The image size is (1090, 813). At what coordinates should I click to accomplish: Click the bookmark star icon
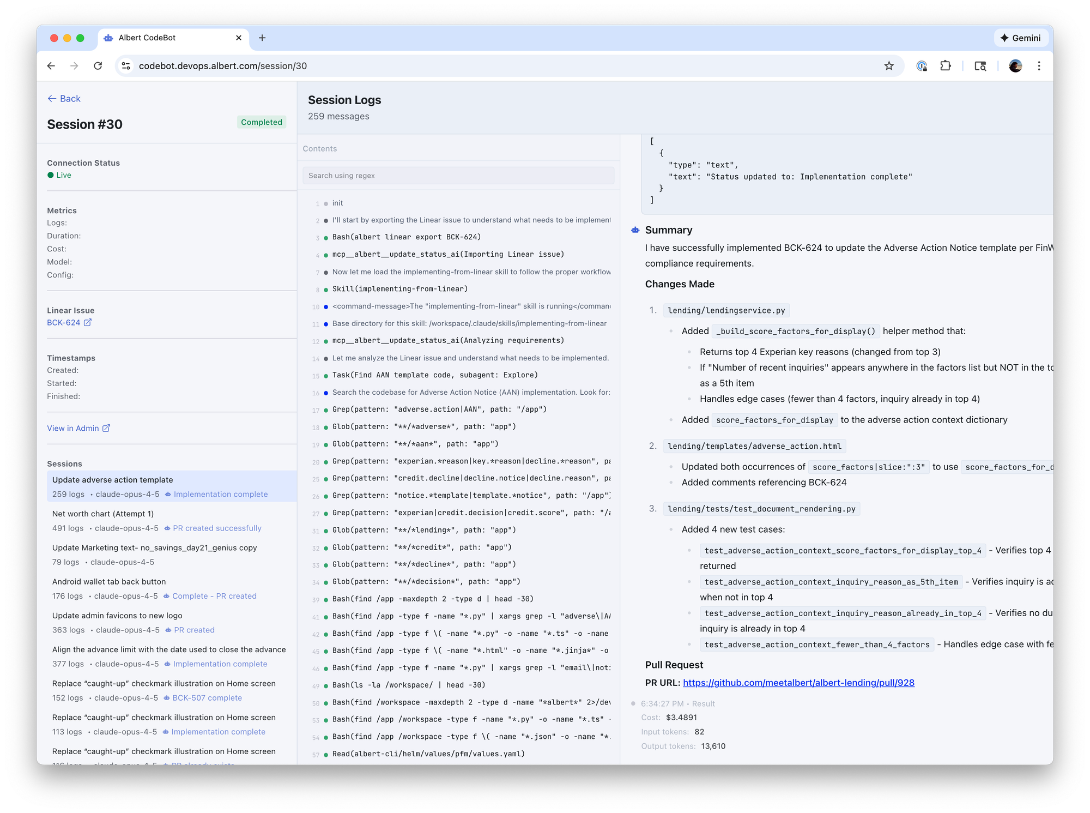point(889,66)
